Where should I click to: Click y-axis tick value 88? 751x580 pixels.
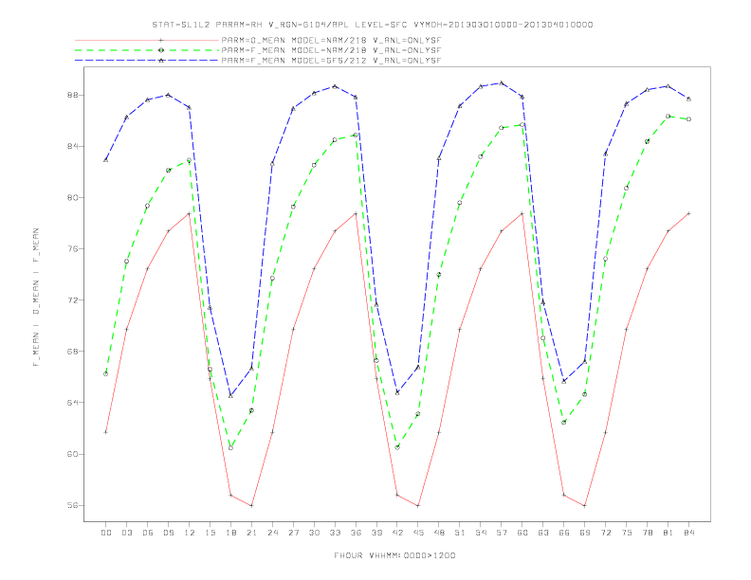coord(72,95)
